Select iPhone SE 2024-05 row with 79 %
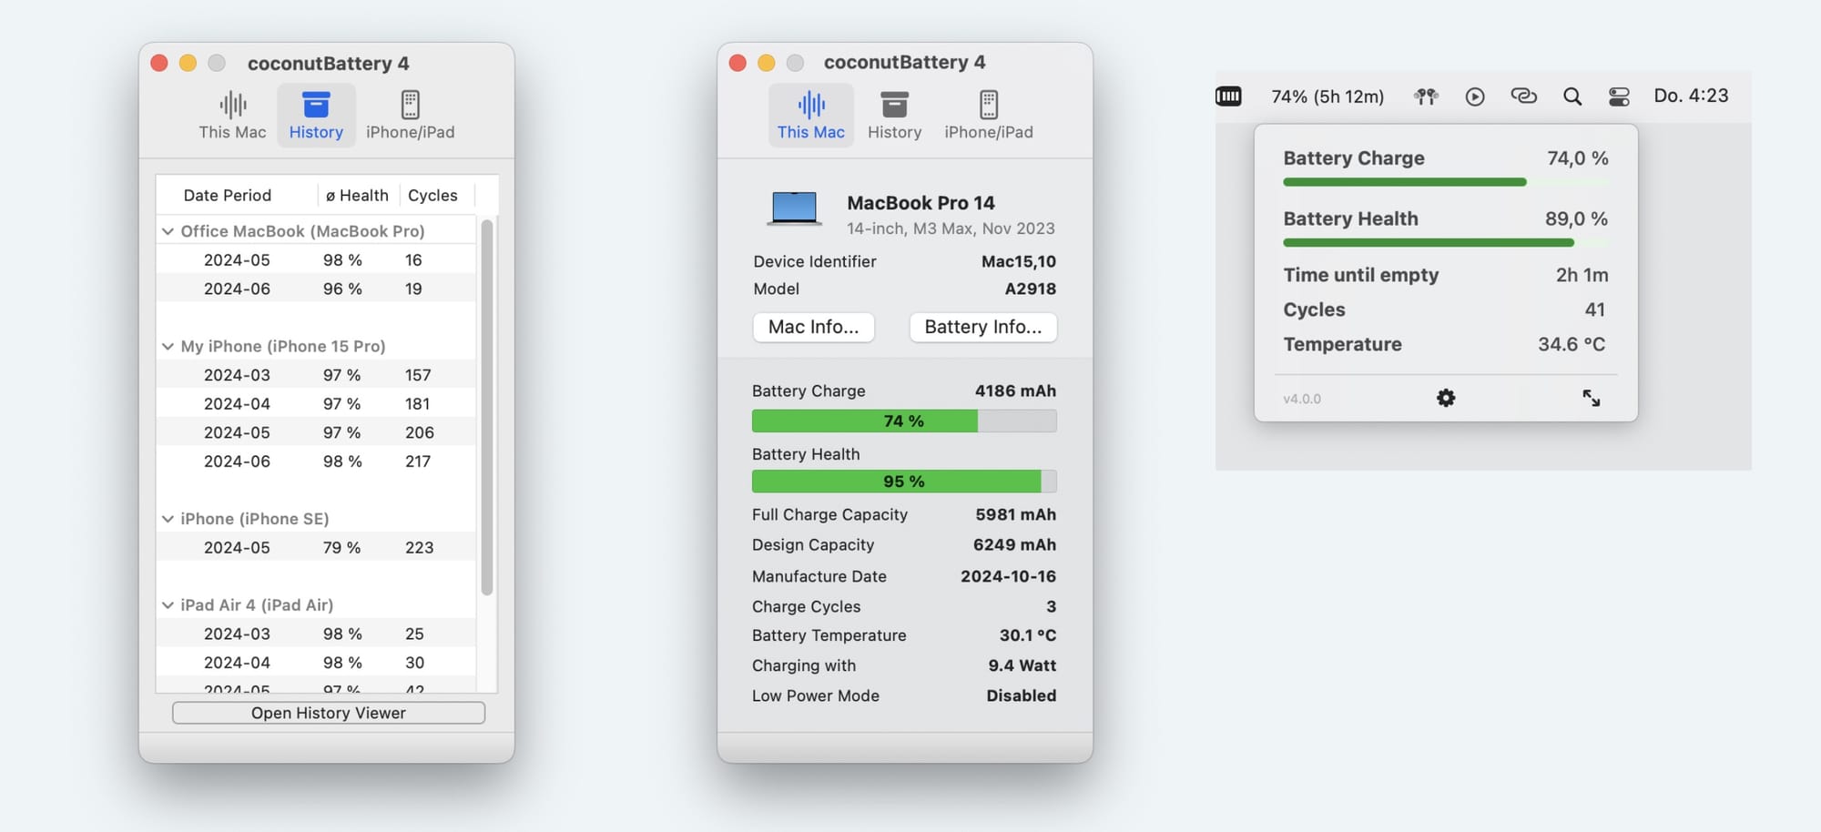This screenshot has width=1821, height=832. pos(316,547)
